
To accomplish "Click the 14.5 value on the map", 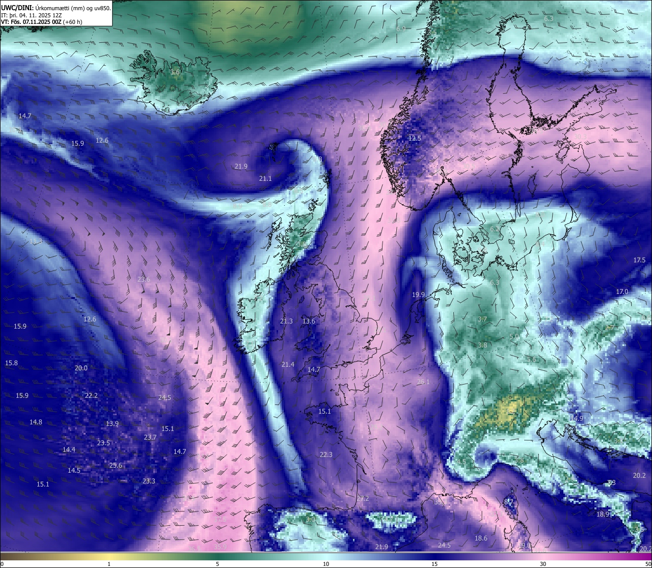I will coord(74,471).
